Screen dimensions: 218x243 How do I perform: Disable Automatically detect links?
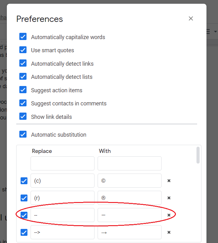point(23,63)
